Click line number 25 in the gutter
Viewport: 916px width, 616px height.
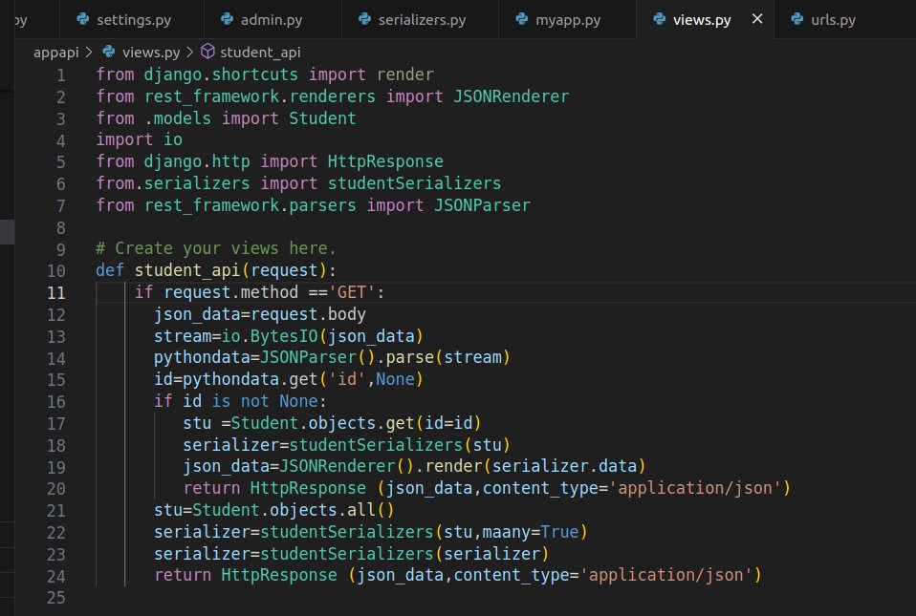tap(55, 597)
